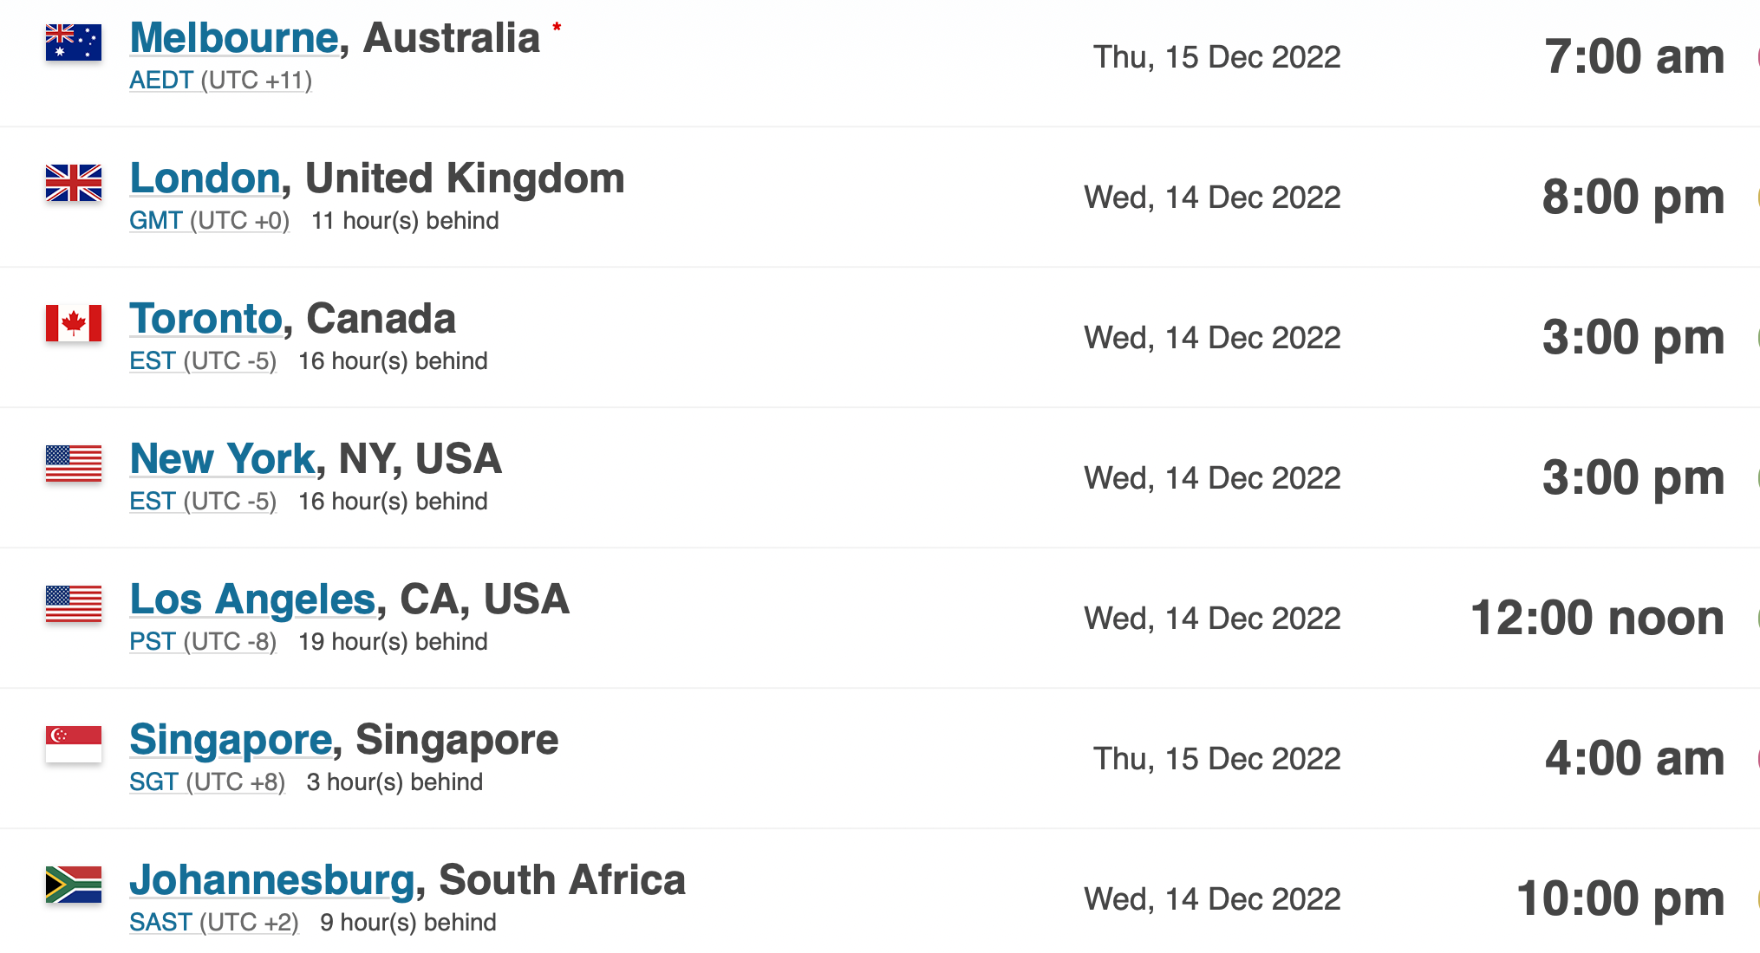Image resolution: width=1760 pixels, height=953 pixels.
Task: Select the 7:00 am Melbourne time
Action: pyautogui.click(x=1634, y=56)
